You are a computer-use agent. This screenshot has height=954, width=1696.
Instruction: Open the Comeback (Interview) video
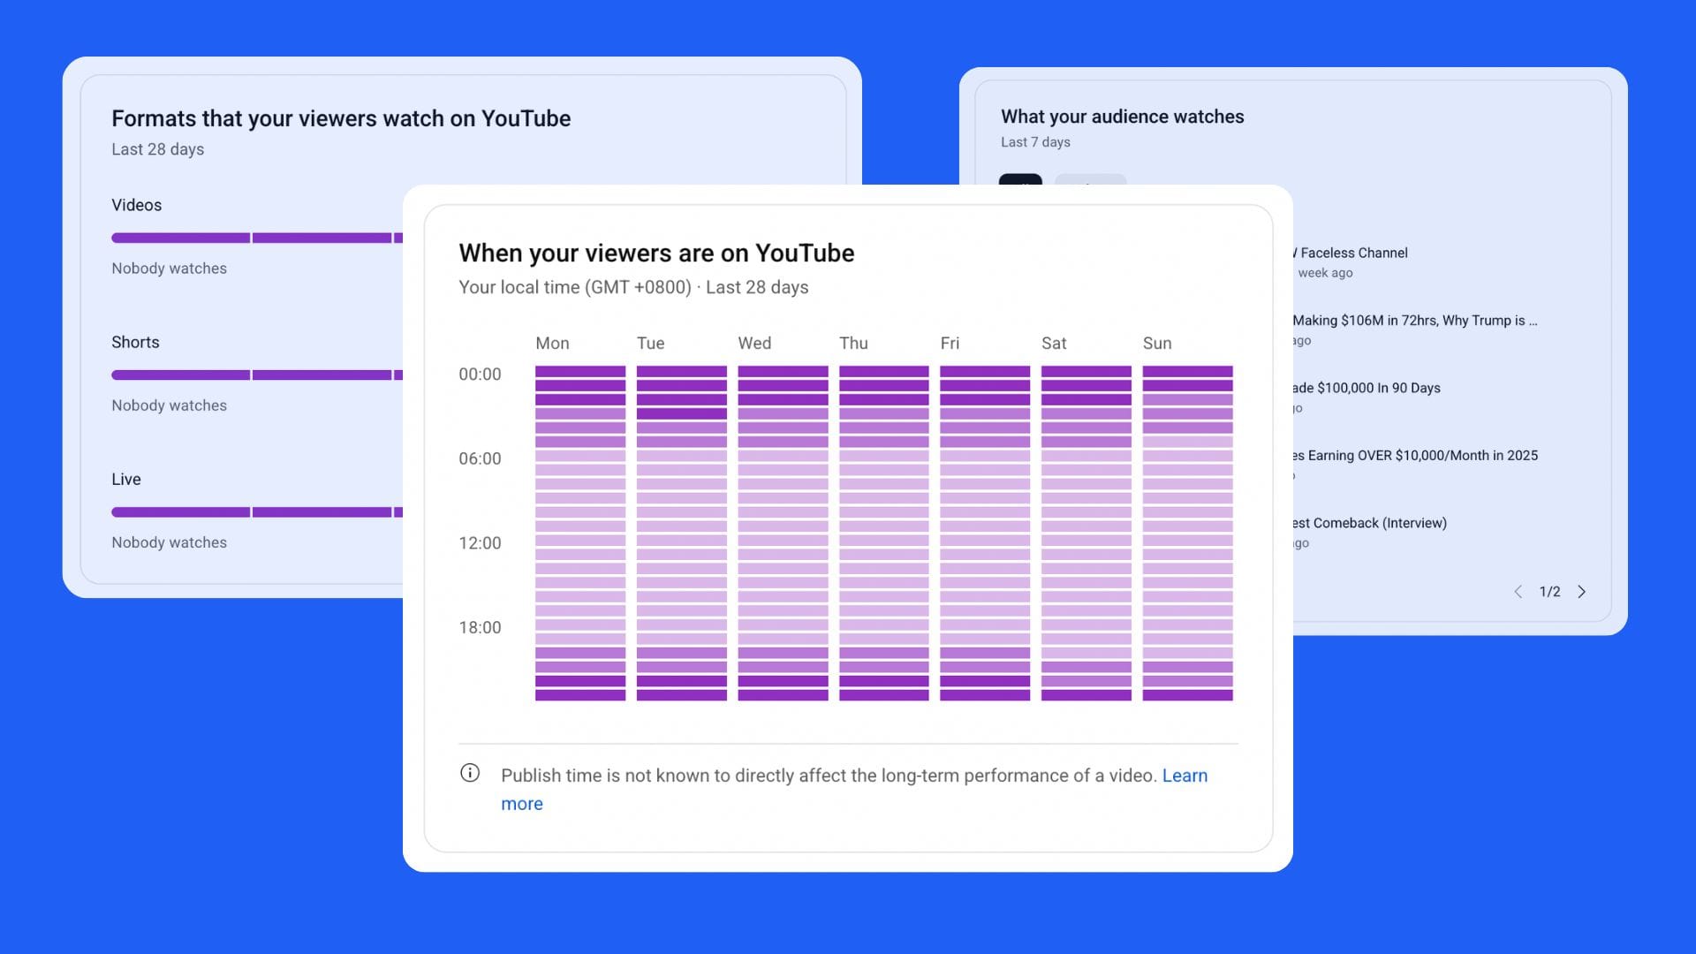(x=1369, y=523)
